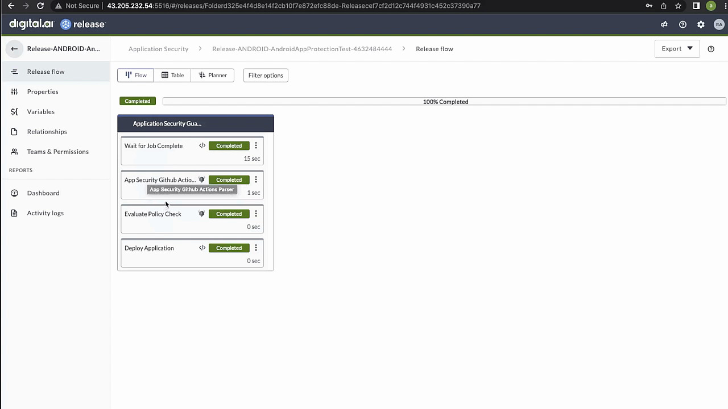The height and width of the screenshot is (409, 728).
Task: Open Properties in sidebar
Action: click(55, 91)
